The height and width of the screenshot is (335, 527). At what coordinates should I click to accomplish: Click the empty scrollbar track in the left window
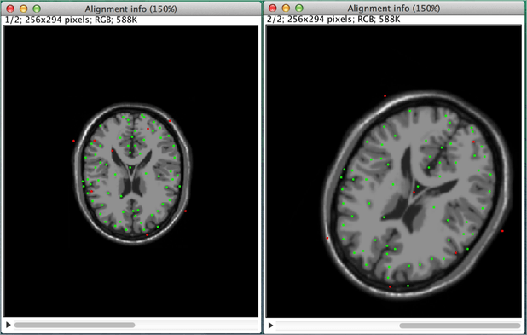pyautogui.click(x=196, y=325)
